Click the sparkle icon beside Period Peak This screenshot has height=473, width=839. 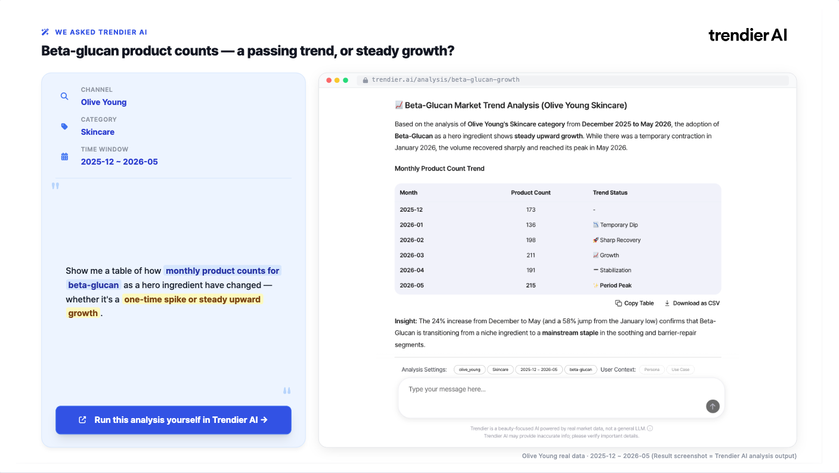596,286
